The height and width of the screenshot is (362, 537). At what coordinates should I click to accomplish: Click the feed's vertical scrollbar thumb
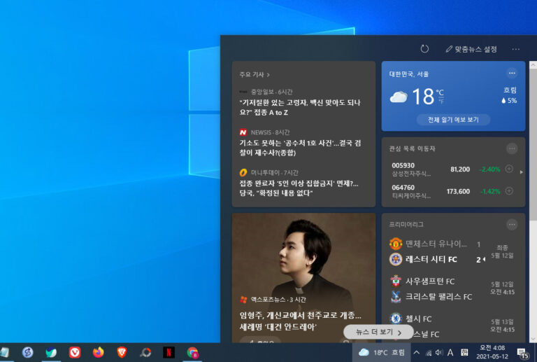pos(533,145)
